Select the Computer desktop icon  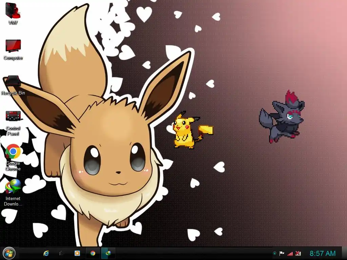[x=13, y=49]
